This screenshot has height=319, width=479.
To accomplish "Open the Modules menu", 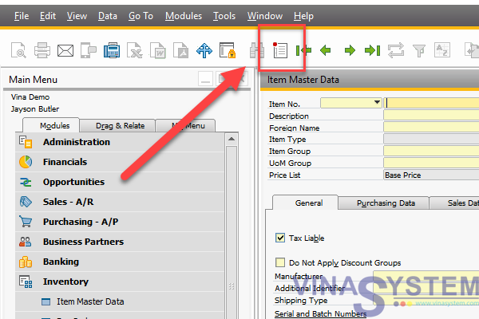I will click(181, 16).
